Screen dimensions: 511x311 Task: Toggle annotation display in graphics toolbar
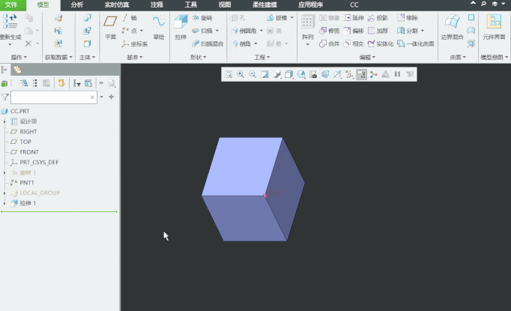point(361,75)
